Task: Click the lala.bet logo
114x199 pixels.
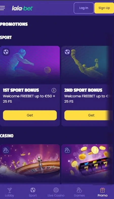Action: pyautogui.click(x=22, y=8)
